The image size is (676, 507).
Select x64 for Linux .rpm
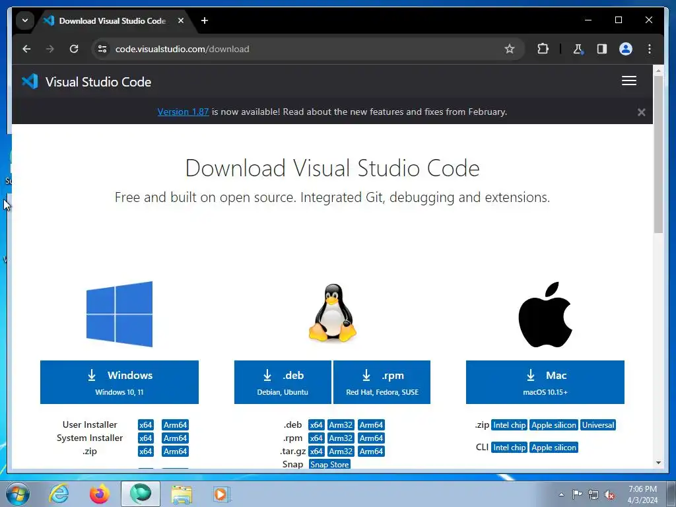click(x=316, y=438)
